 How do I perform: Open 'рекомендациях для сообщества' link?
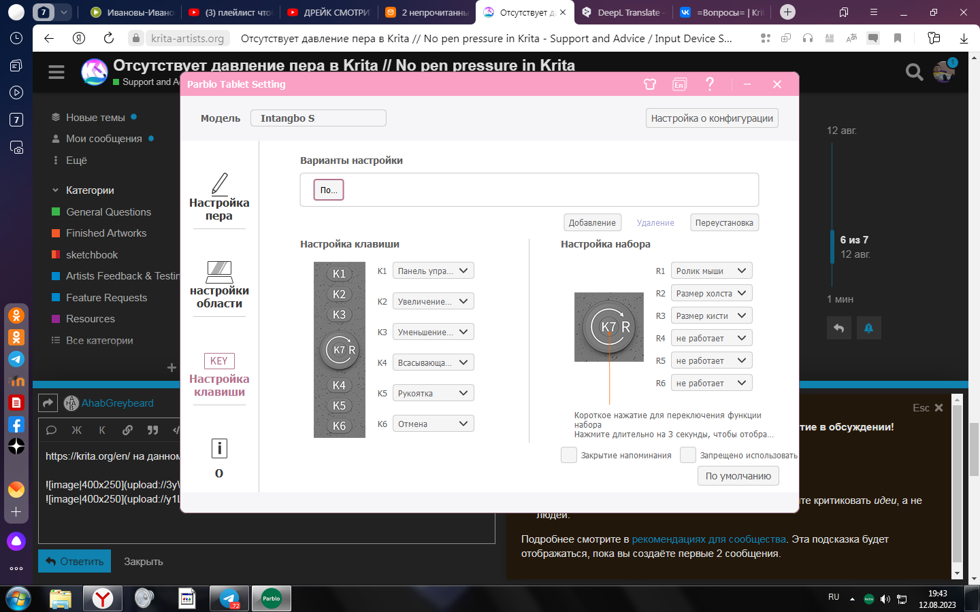[709, 539]
